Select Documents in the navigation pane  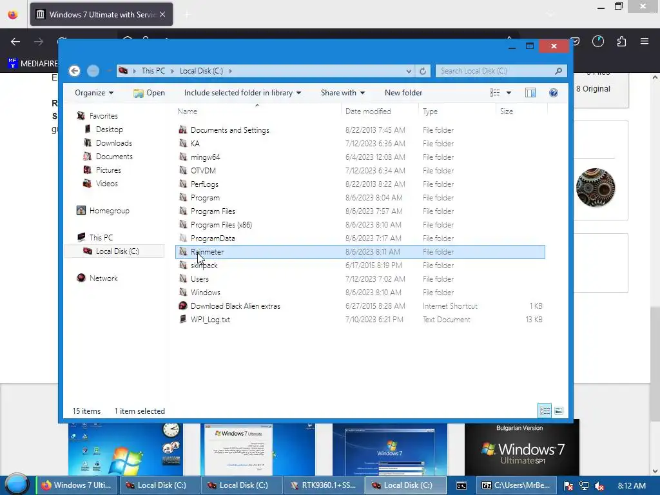114,156
